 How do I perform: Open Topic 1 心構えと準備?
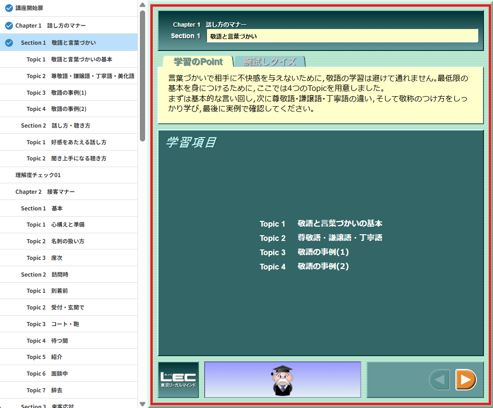click(x=69, y=225)
